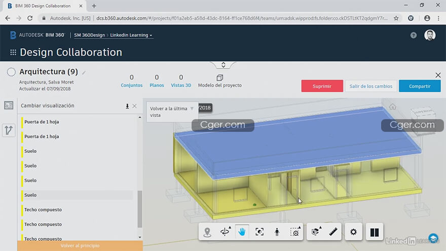The height and width of the screenshot is (251, 446).
Task: Select the first Suelo list item
Action: (77, 151)
